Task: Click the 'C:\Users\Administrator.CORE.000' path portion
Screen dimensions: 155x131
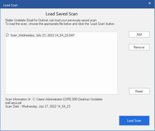Action: point(55,99)
